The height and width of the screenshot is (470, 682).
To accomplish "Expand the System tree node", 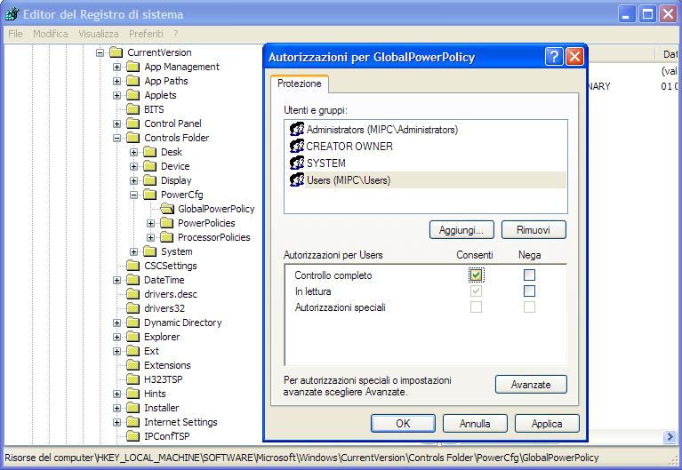I will pos(134,251).
